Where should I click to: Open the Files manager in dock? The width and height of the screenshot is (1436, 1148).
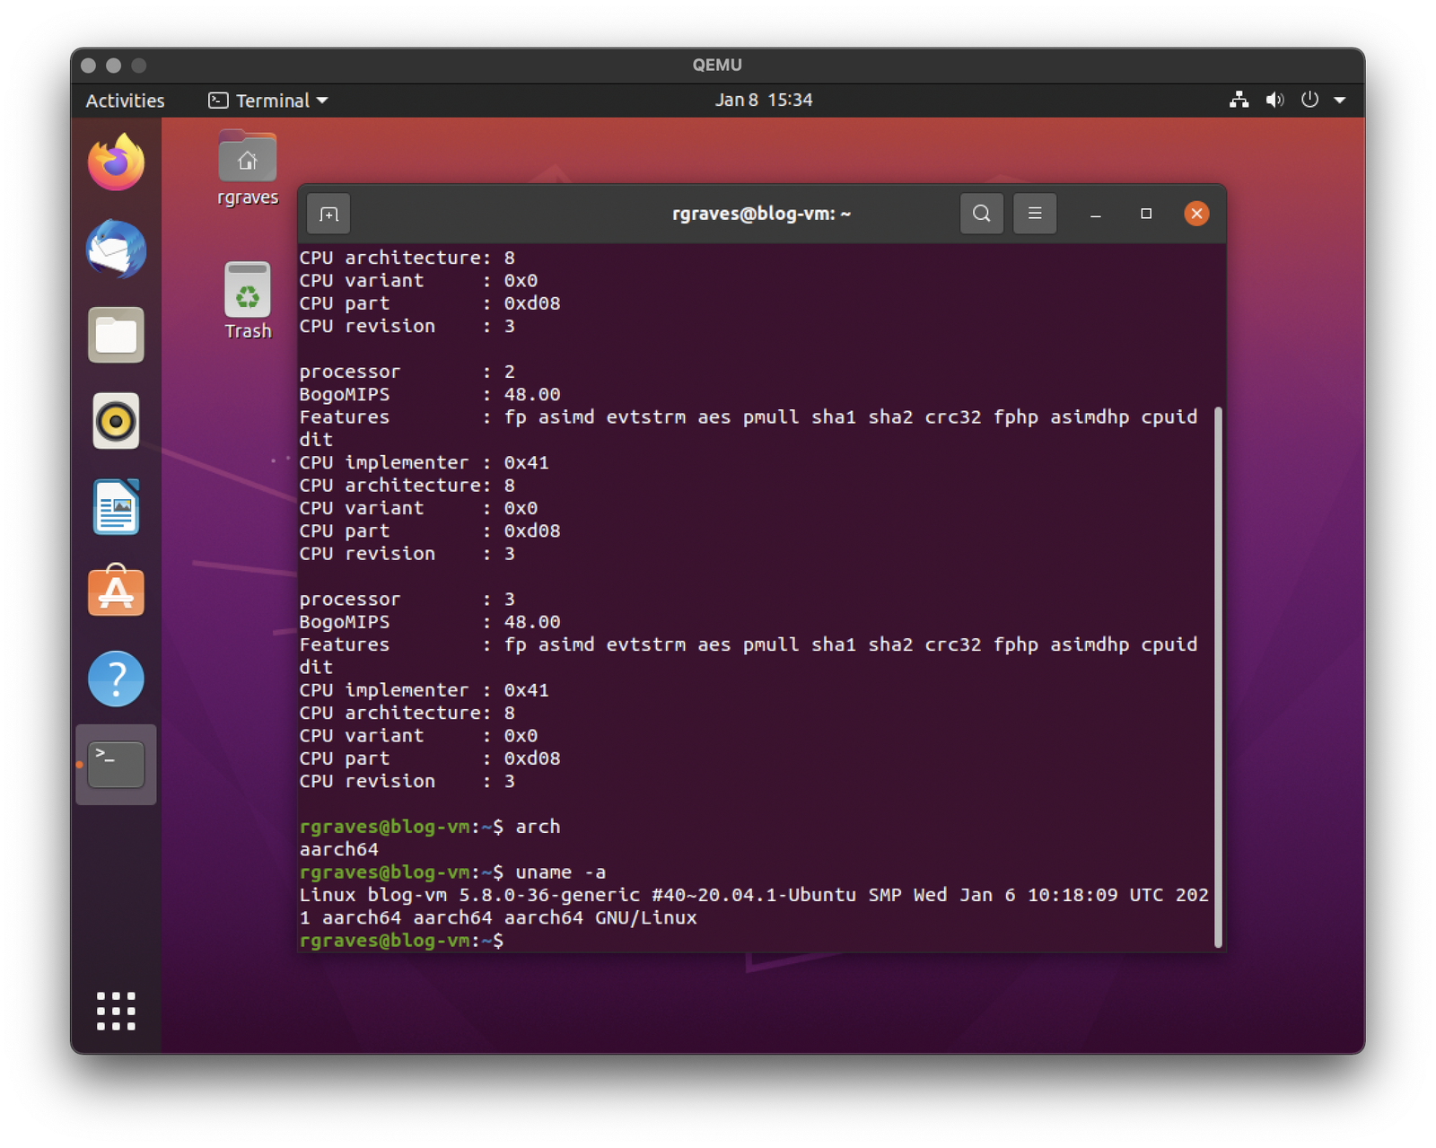[116, 335]
